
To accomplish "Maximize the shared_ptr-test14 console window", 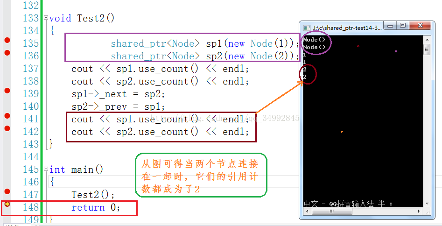I will point(402,26).
